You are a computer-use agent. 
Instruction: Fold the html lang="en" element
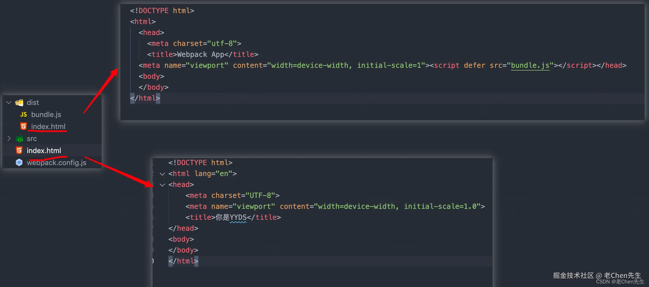162,174
